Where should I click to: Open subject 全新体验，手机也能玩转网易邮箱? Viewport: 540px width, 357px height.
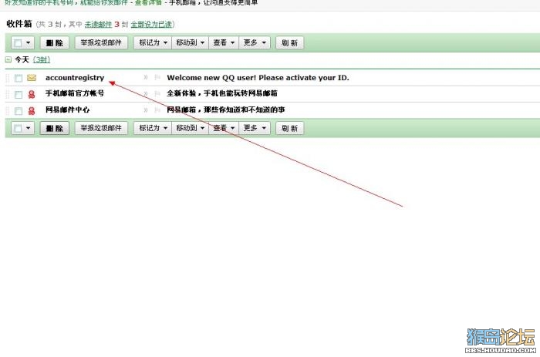tap(222, 93)
